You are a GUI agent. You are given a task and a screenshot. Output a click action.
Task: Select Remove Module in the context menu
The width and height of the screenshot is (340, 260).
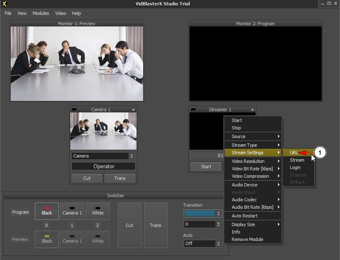253,239
